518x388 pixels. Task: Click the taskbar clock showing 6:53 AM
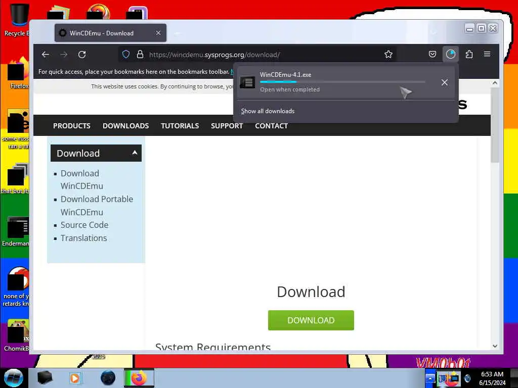tap(492, 378)
